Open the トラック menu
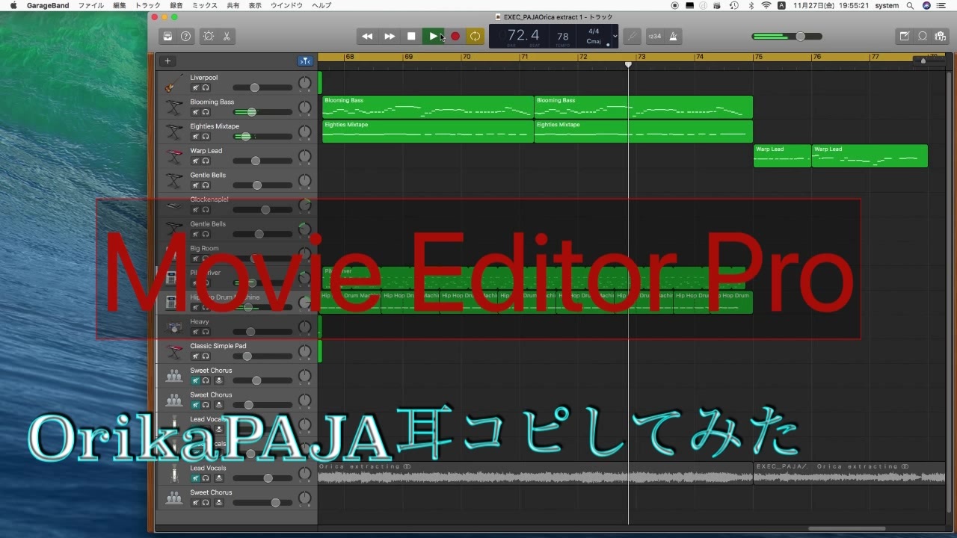Viewport: 957px width, 538px height. (147, 5)
